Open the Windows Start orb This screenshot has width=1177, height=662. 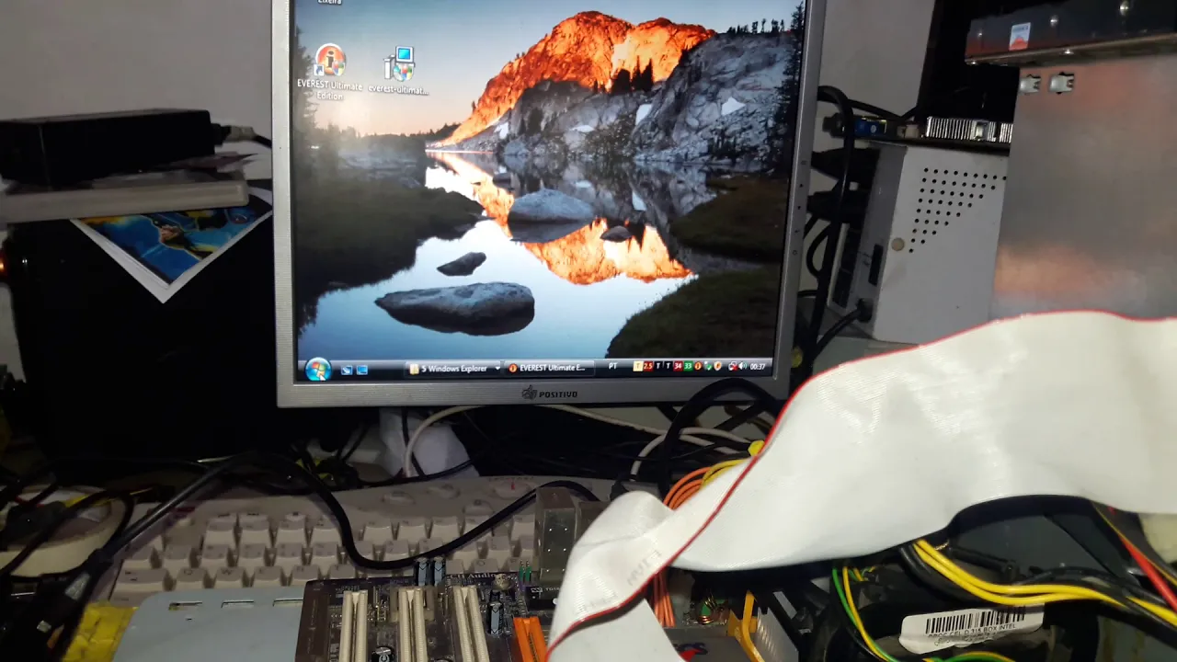pyautogui.click(x=317, y=369)
